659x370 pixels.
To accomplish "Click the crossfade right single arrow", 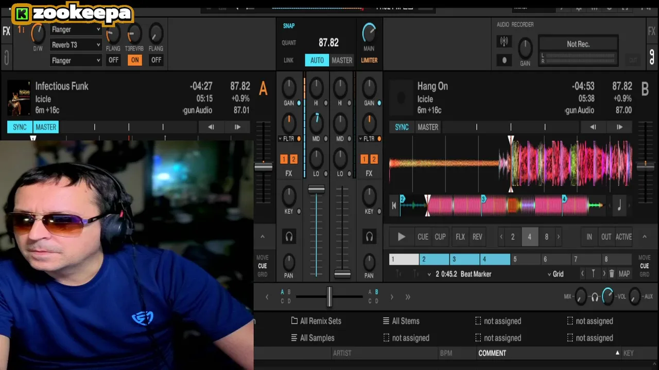I will pyautogui.click(x=392, y=297).
